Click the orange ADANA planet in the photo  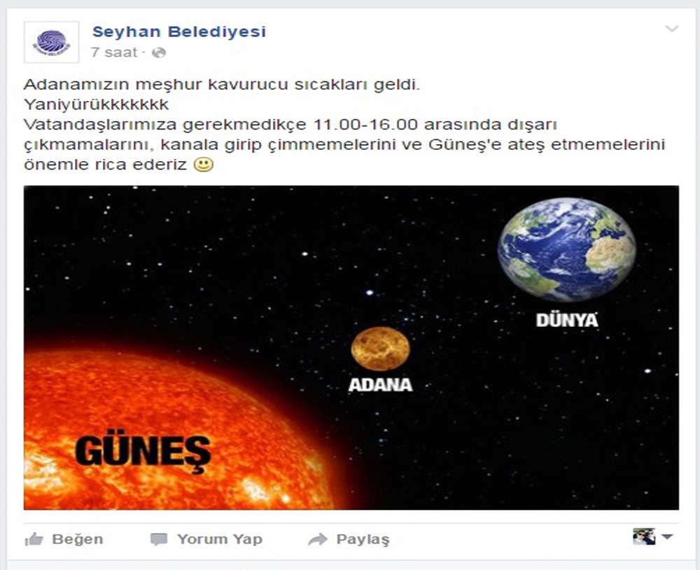[x=380, y=349]
